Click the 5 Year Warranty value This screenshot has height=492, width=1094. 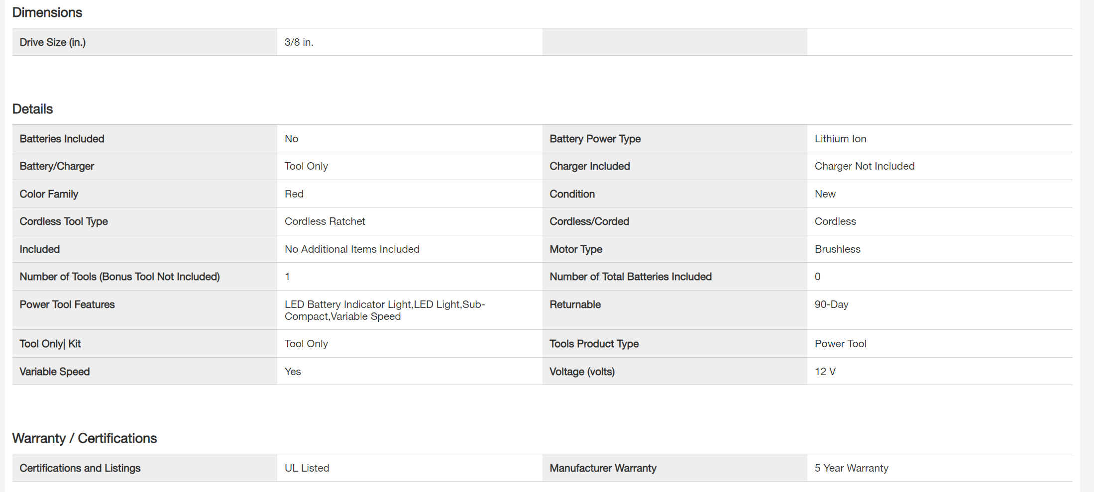851,468
